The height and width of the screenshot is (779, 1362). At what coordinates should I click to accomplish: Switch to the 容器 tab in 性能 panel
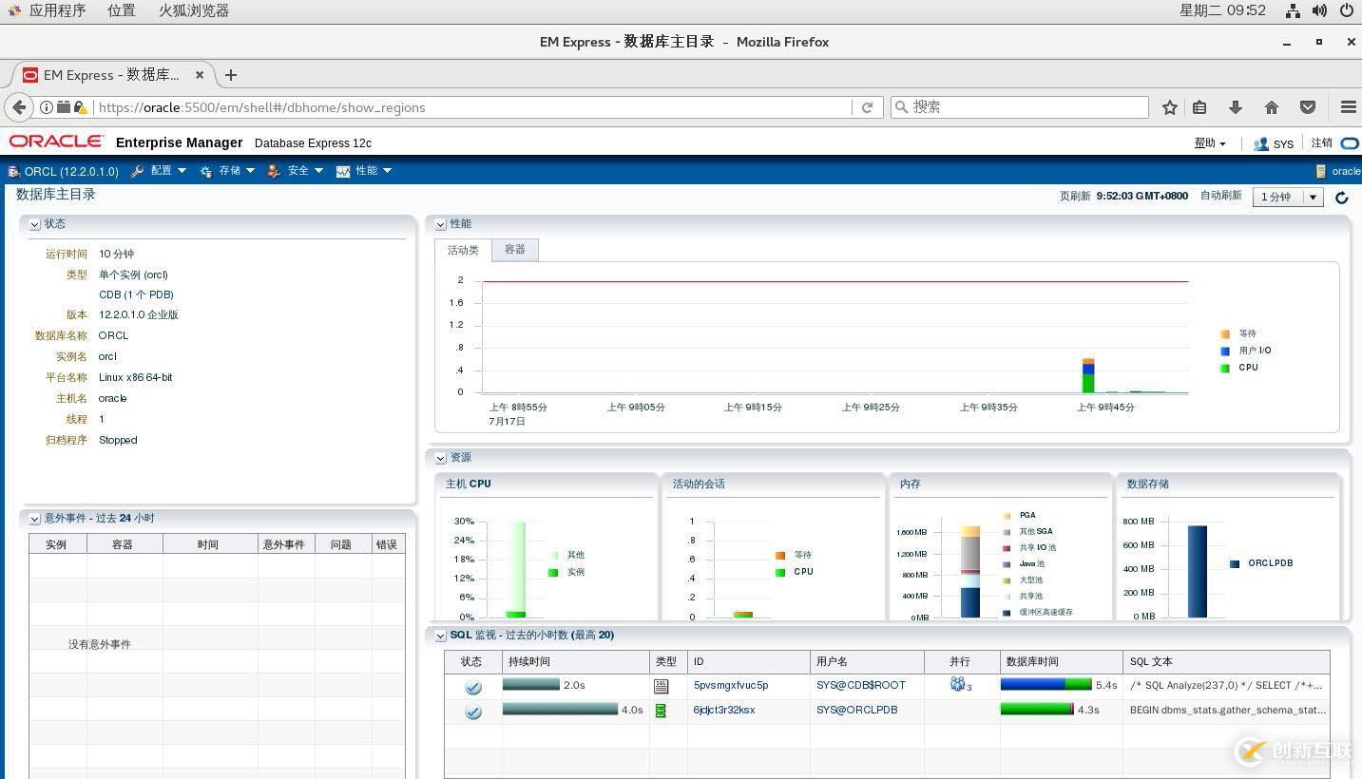(x=514, y=249)
